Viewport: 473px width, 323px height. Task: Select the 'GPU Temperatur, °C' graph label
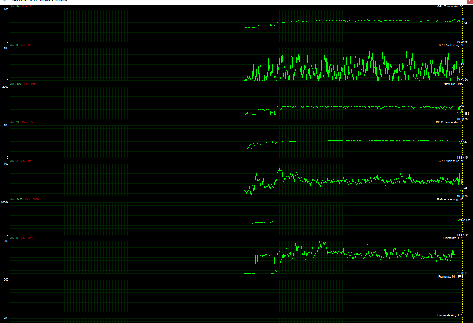tap(450, 7)
